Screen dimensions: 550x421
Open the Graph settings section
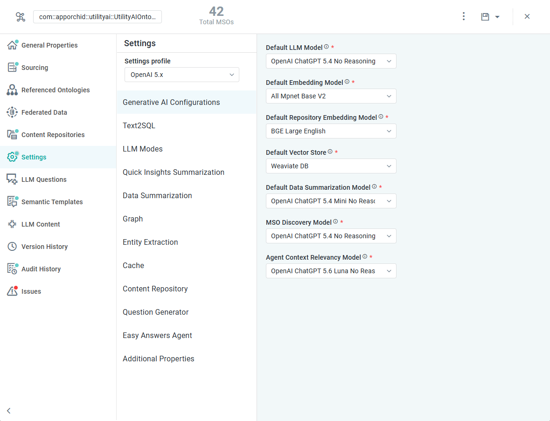(187, 219)
